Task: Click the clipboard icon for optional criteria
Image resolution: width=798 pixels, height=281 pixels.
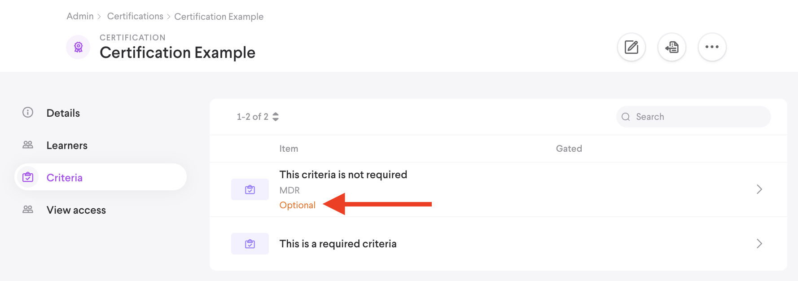Action: 250,189
